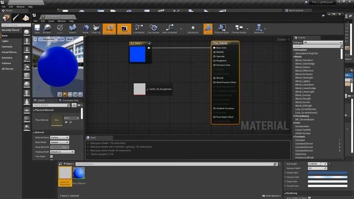The image size is (354, 199).
Task: Click the Search Details input field
Action: point(51,105)
